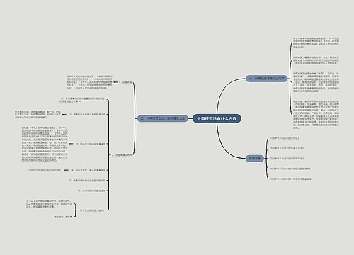Click the [5] 中外合资经营企业法 citation item
This screenshot has height=255, width=354.
[291, 178]
